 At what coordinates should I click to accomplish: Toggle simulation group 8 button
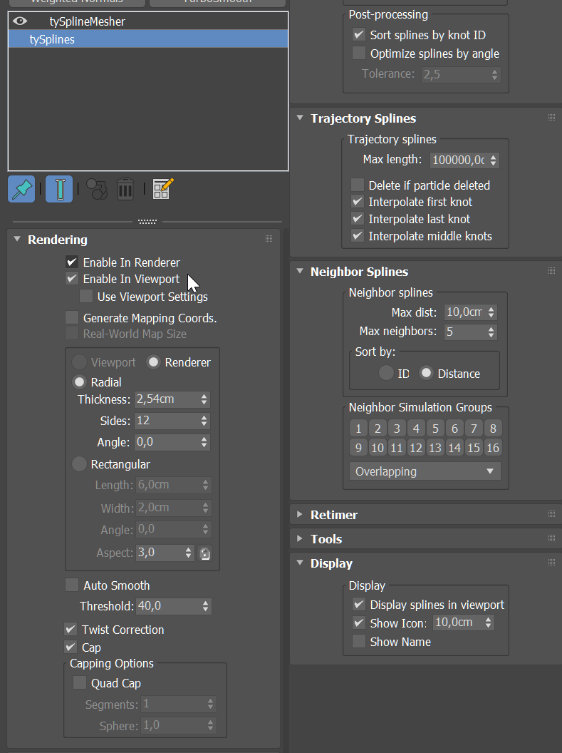[493, 429]
